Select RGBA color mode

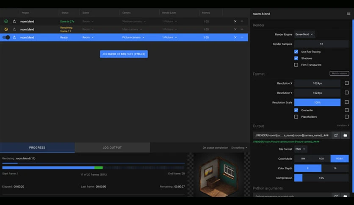coord(340,158)
